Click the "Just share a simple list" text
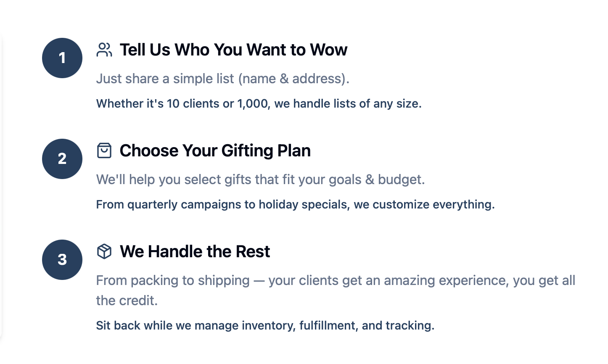Screen dimensions: 608x364 [x=165, y=79]
